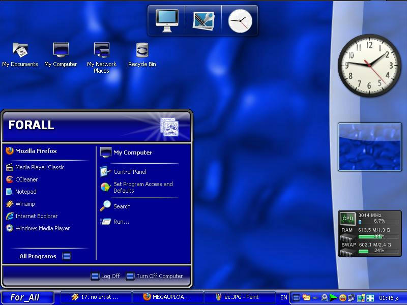Open Notepad from the Start menu

coord(21,192)
